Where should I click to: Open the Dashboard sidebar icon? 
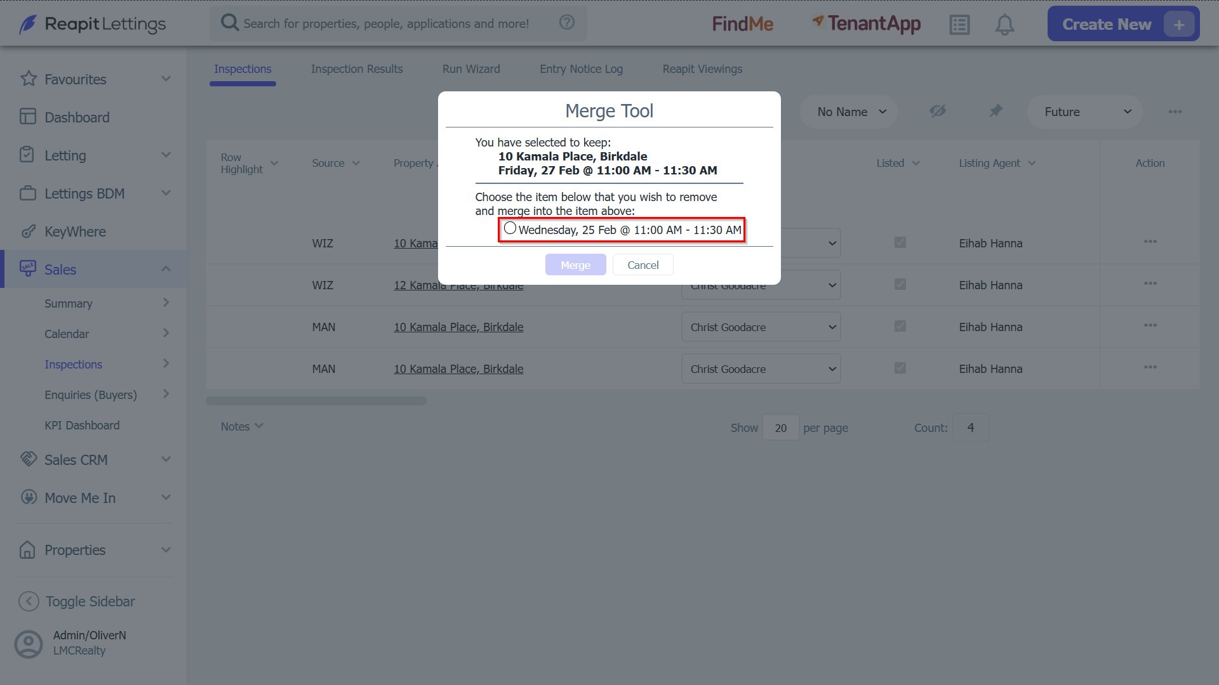(28, 117)
